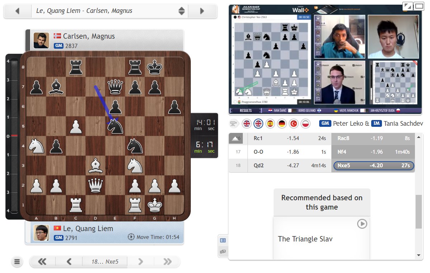430x273 pixels.
Task: Click the move time 1m40s
Action: (x=402, y=152)
